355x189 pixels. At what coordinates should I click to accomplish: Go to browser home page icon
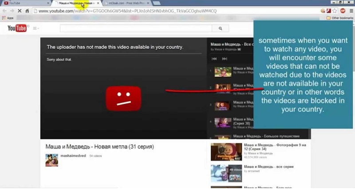coord(27,11)
